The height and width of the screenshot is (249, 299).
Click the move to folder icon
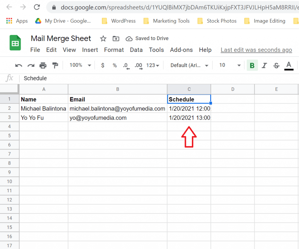click(116, 38)
